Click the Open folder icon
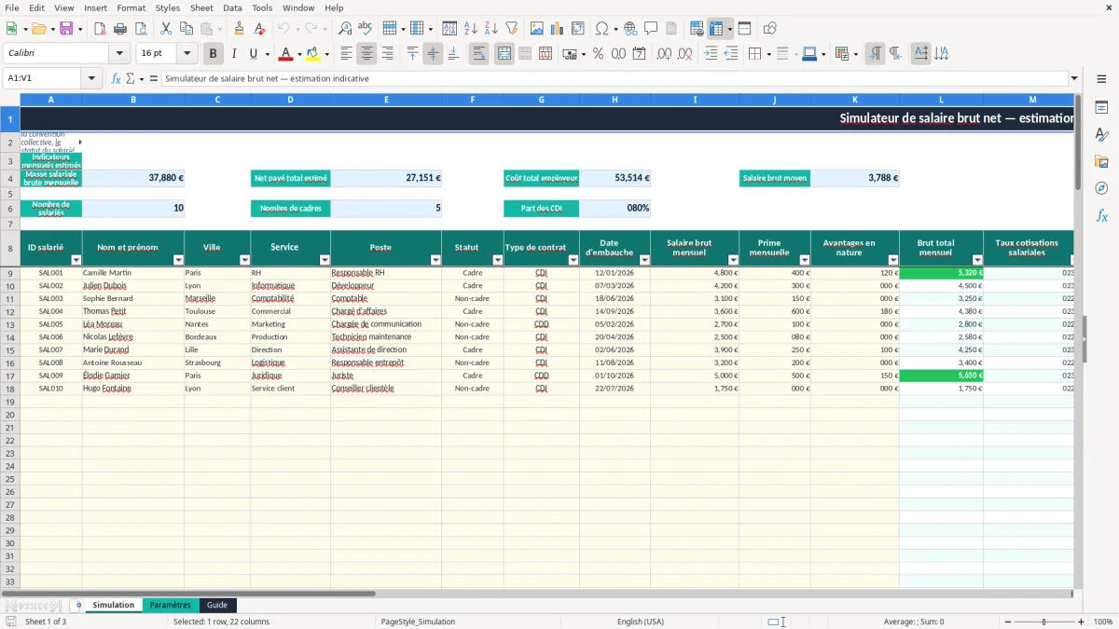Screen dimensions: 1119x629 [x=37, y=29]
